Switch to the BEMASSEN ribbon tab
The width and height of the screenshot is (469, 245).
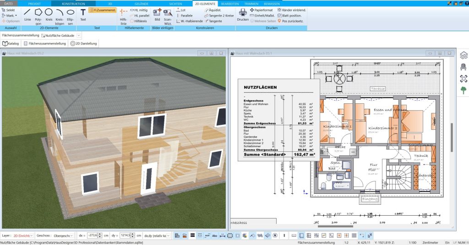(x=272, y=4)
